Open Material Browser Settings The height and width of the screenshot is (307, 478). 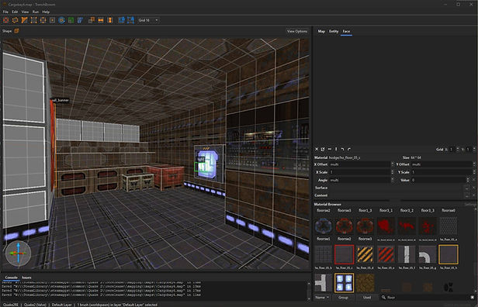[x=469, y=205]
